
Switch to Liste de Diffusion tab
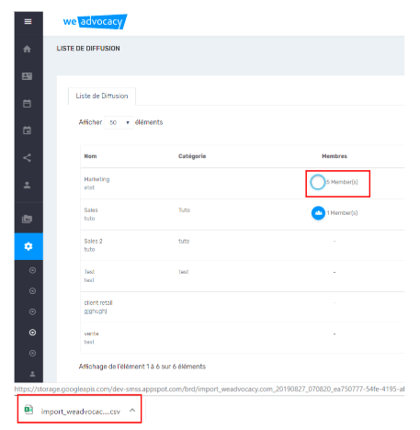coord(102,96)
